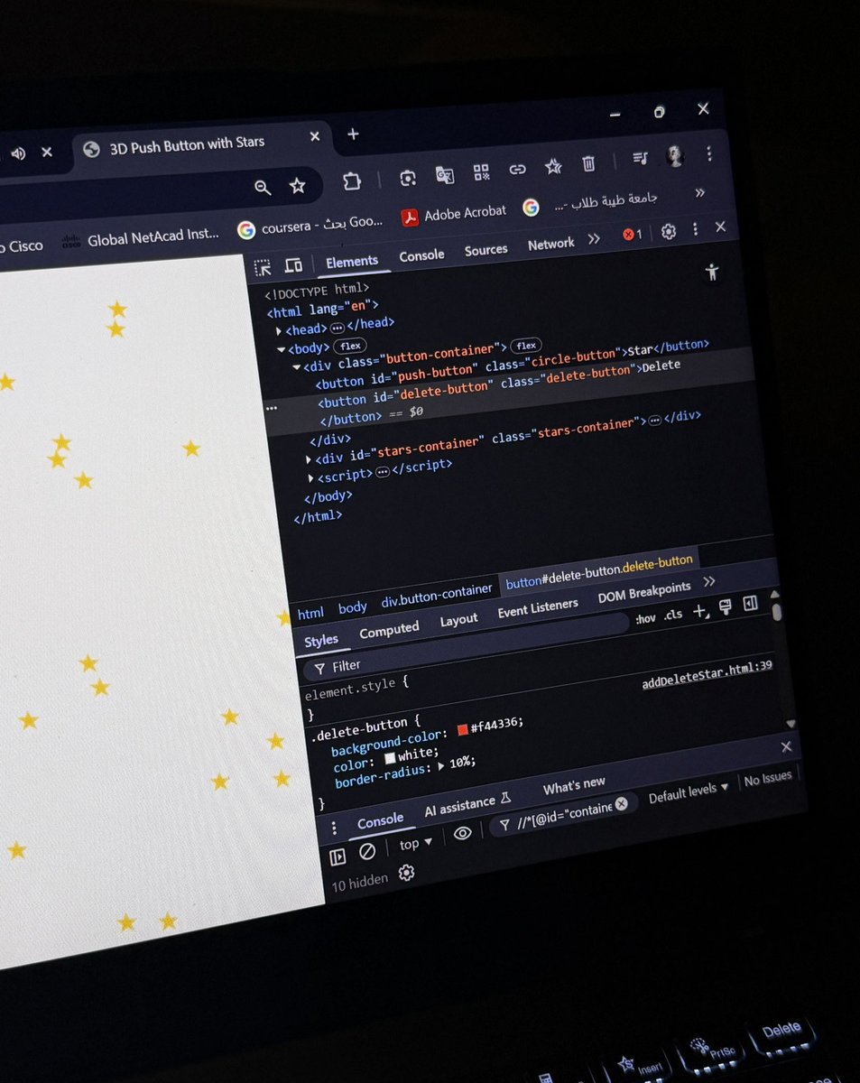Select the inspect element picker icon
This screenshot has height=1083, width=860.
[x=263, y=267]
